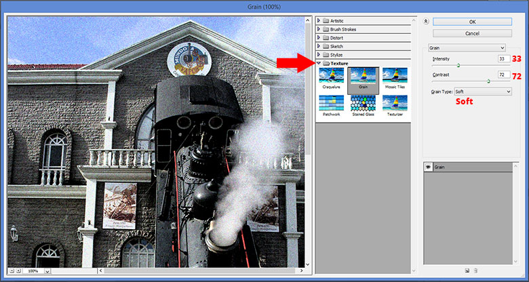Click the new effect layer icon
The width and height of the screenshot is (529, 282).
point(467,270)
